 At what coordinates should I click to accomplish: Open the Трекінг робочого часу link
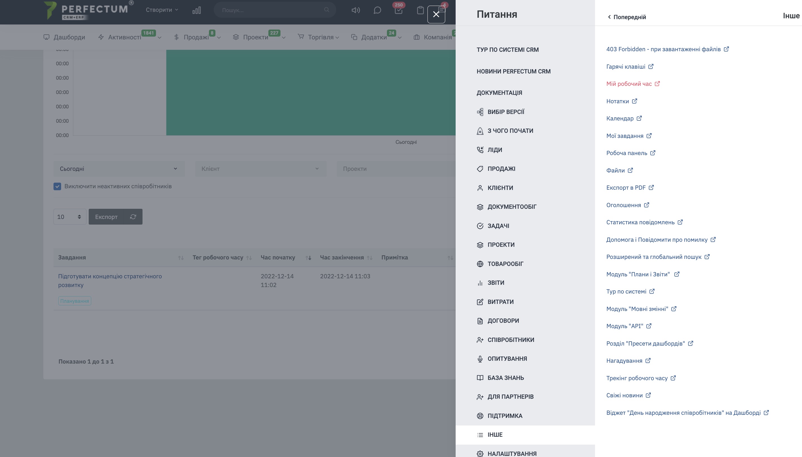click(x=636, y=378)
